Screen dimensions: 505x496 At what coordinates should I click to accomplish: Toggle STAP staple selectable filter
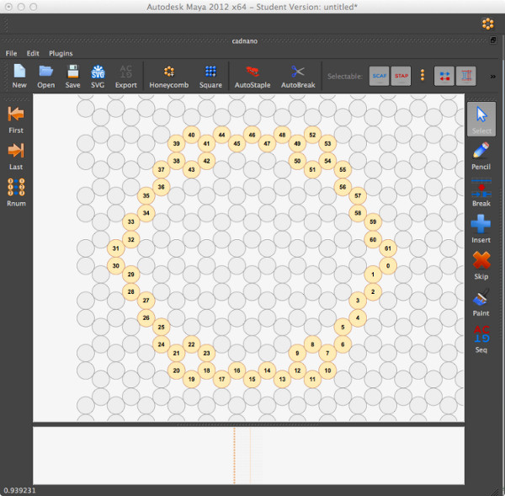[x=401, y=76]
